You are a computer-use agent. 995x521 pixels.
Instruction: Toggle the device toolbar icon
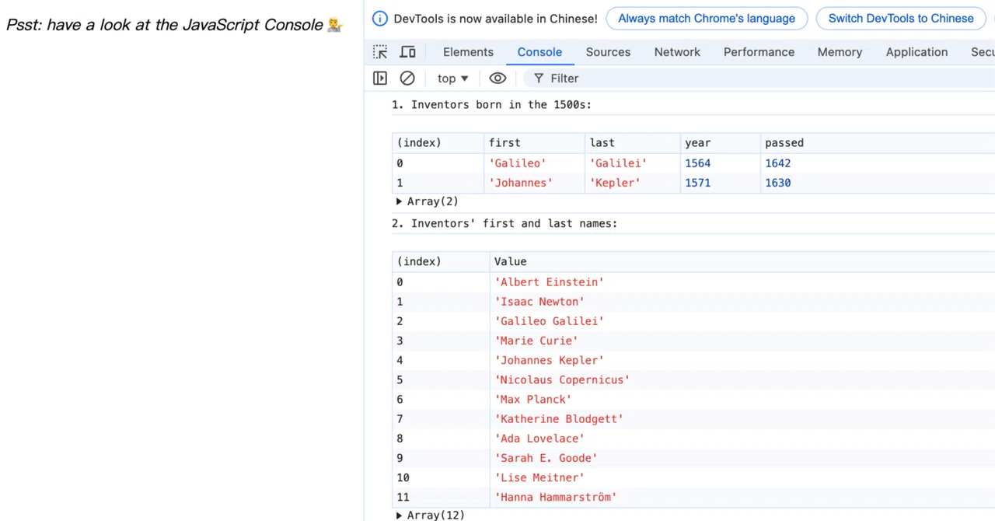(407, 52)
